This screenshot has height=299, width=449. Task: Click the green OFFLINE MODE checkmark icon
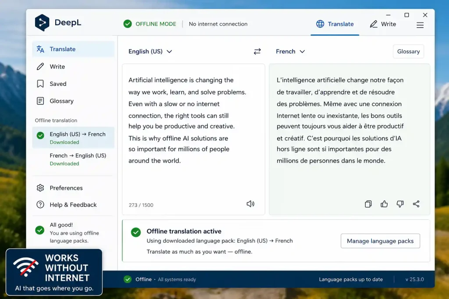128,24
